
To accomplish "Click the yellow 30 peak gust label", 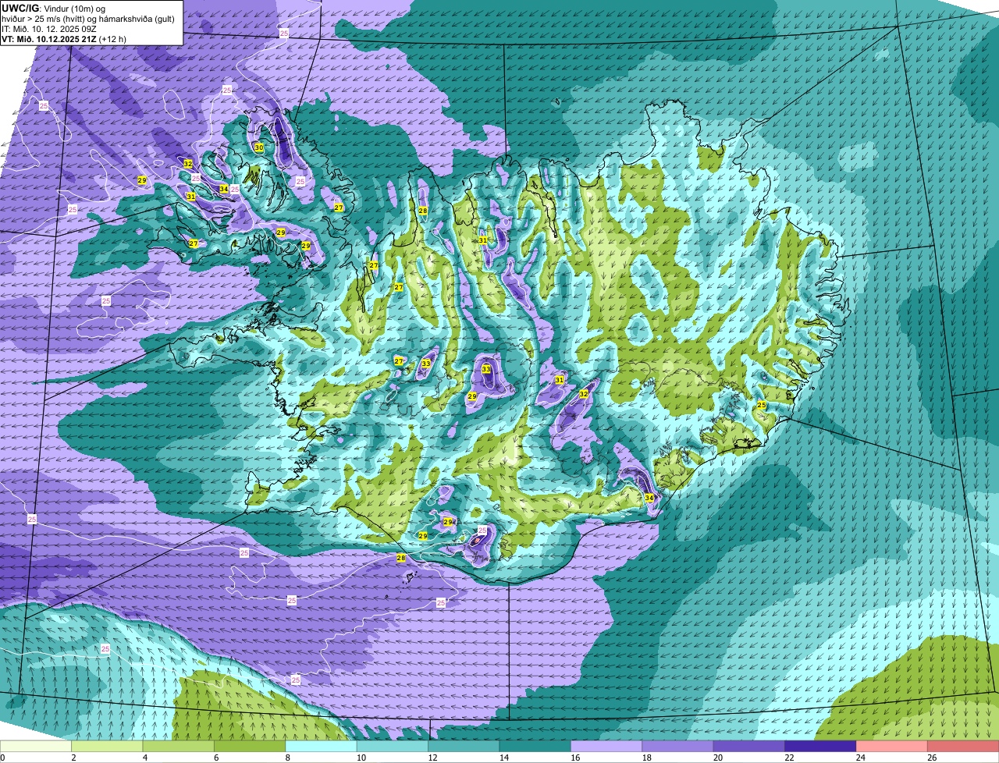I will pos(258,147).
